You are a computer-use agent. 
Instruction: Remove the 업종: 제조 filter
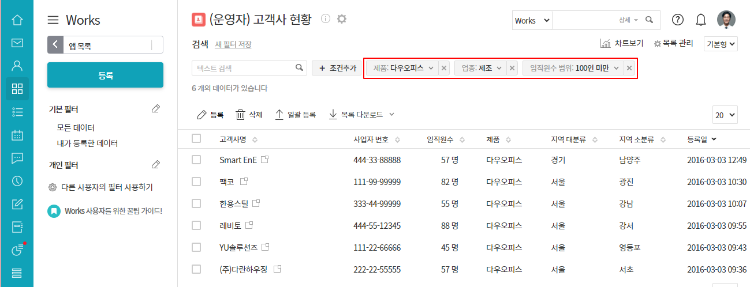[x=512, y=68]
